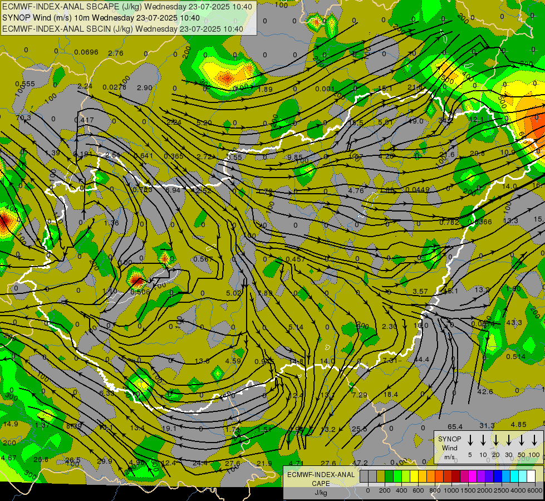Click the 5 m/s arrow in SYNOP Wind legend
Image resolution: width=545 pixels, height=501 pixels.
(x=470, y=440)
